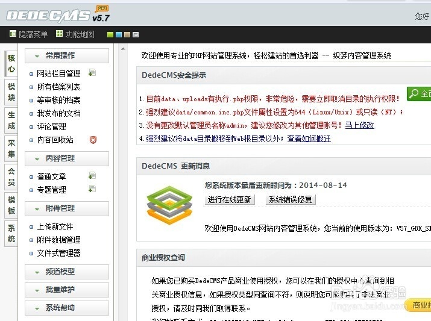The image size is (431, 321).
Task: Click the add icon beside 网站栏目管理
Action: click(92, 73)
